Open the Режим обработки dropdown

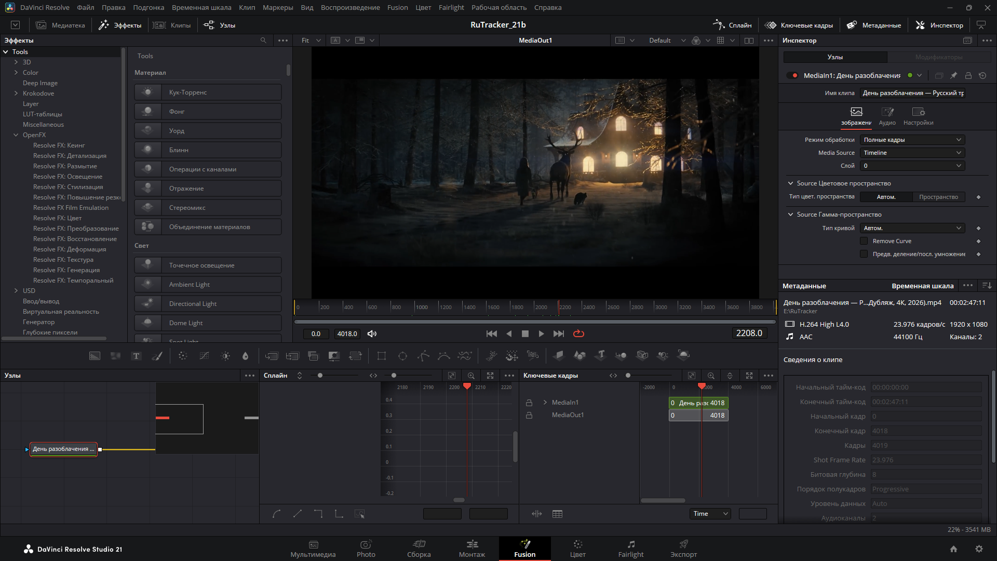912,140
